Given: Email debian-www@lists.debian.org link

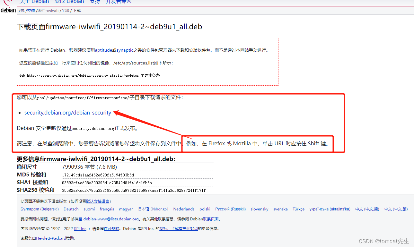Looking at the screenshot, I should (109, 219).
